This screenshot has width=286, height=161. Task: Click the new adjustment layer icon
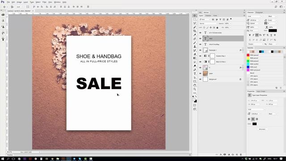coord(229,155)
